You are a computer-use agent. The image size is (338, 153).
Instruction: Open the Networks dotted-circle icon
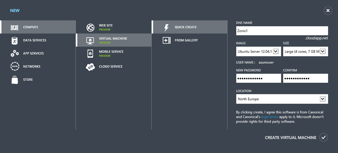click(x=15, y=66)
